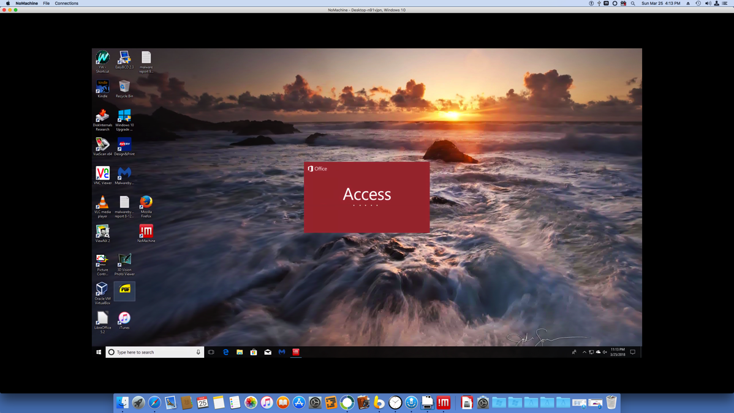Open Reminders from the Dock
The height and width of the screenshot is (413, 734).
[x=235, y=402]
